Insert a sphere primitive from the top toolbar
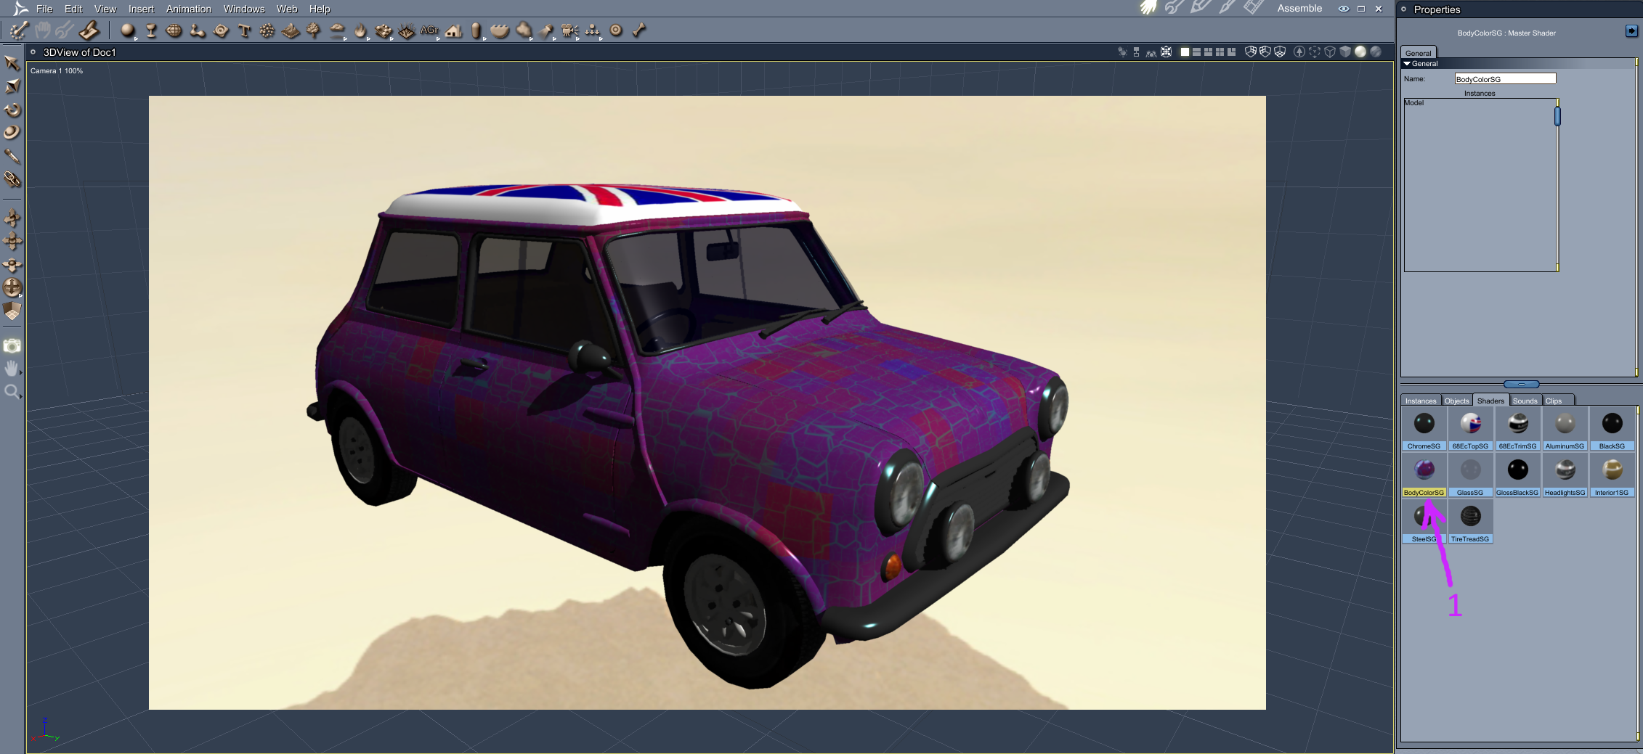The image size is (1643, 754). tap(128, 30)
